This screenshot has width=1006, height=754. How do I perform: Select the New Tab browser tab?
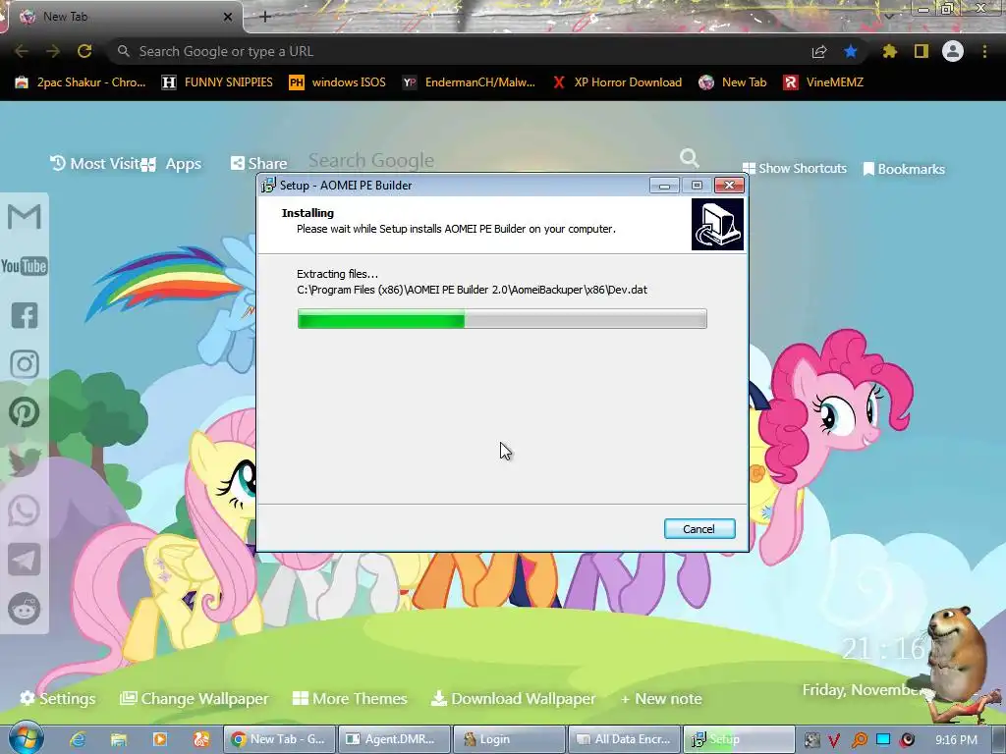pyautogui.click(x=122, y=17)
